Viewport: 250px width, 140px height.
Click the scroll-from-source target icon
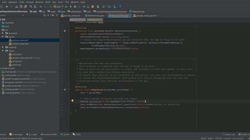click(45, 15)
